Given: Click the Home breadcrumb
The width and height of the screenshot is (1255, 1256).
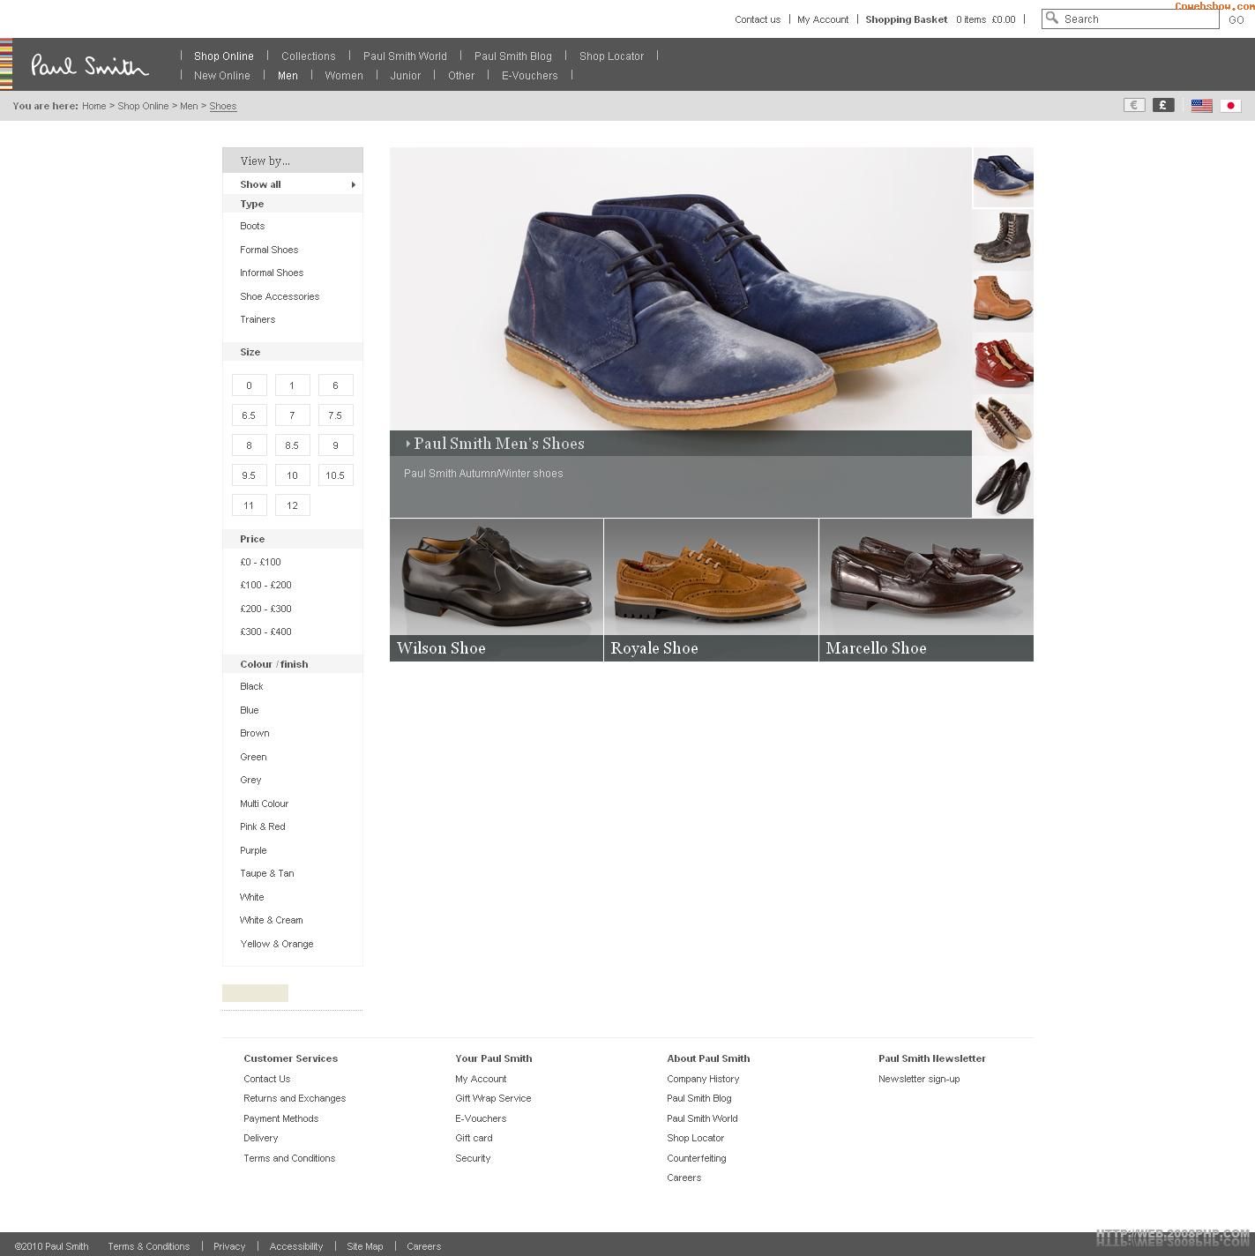Looking at the screenshot, I should point(93,106).
